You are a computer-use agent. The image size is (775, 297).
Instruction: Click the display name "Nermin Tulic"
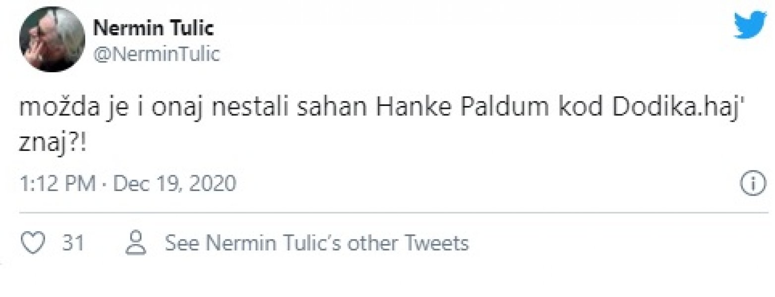(x=154, y=29)
